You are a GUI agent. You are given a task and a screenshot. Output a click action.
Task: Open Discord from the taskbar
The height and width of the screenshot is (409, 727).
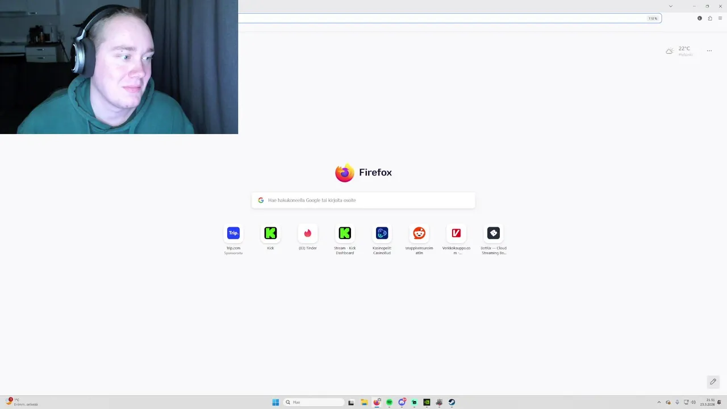(402, 402)
